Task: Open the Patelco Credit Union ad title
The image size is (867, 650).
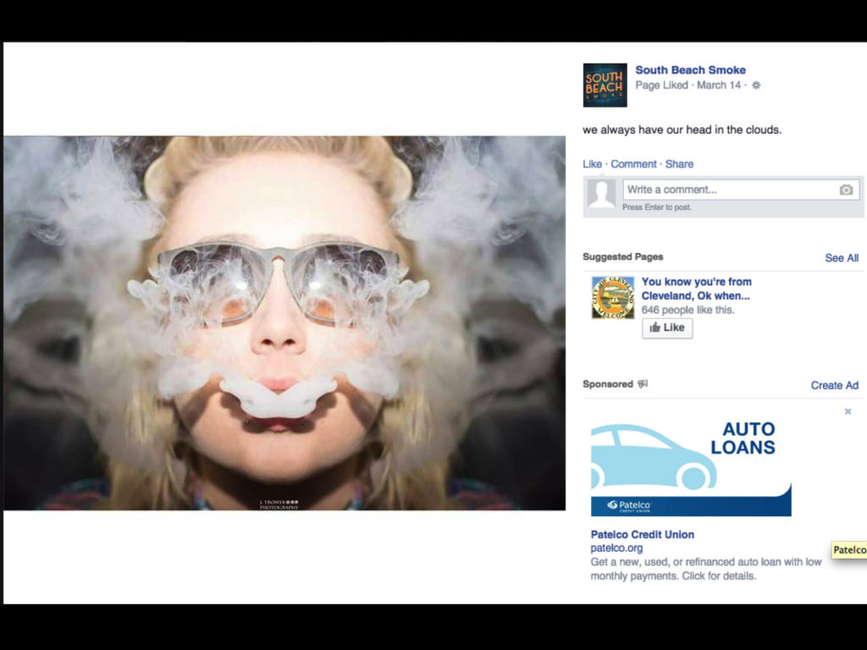Action: click(x=642, y=535)
